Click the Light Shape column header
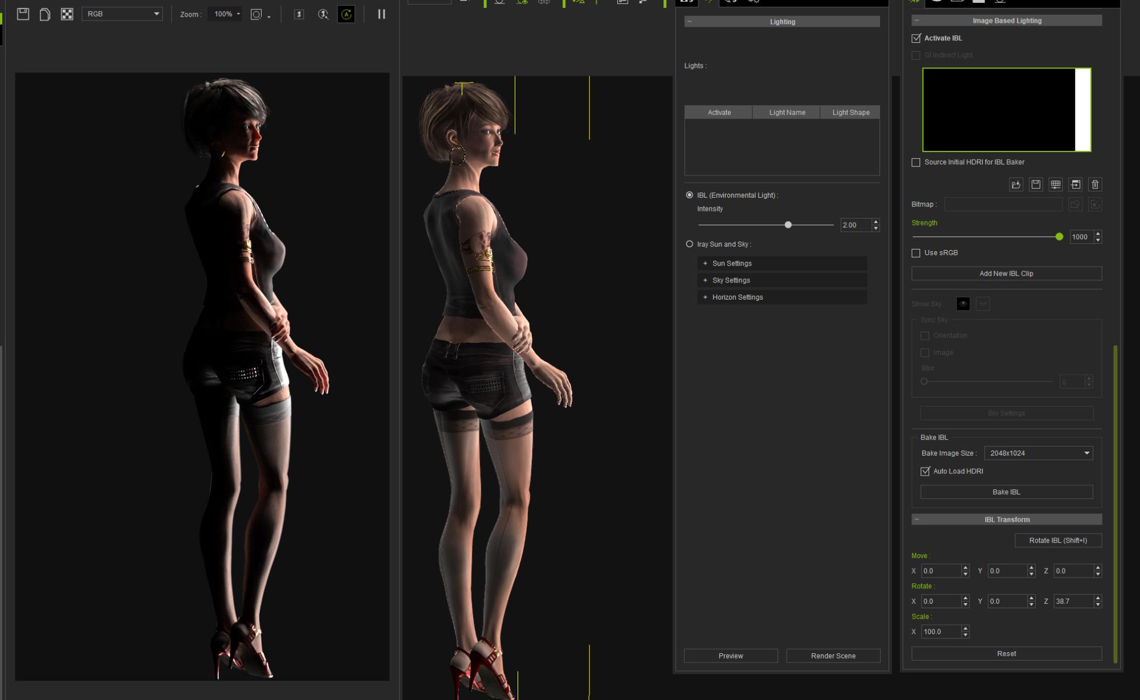The height and width of the screenshot is (700, 1140). (x=850, y=112)
